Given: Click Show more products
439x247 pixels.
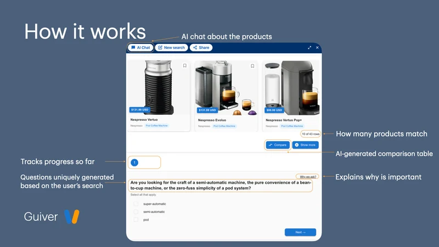Looking at the screenshot, I should pyautogui.click(x=305, y=145).
